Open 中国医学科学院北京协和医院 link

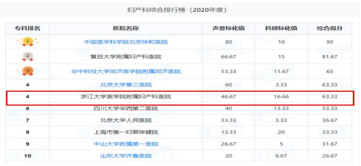coord(126,42)
